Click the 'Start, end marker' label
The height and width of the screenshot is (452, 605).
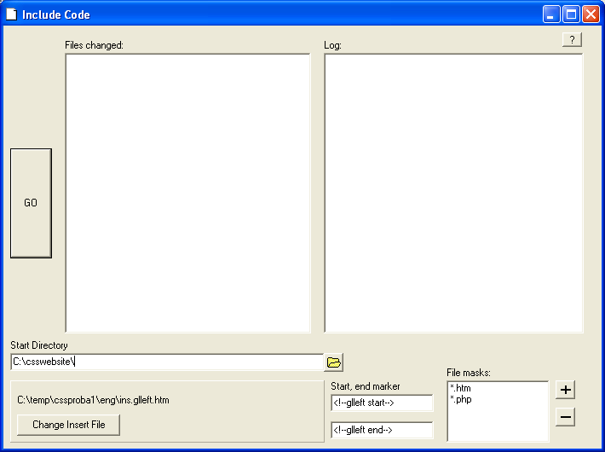point(365,386)
